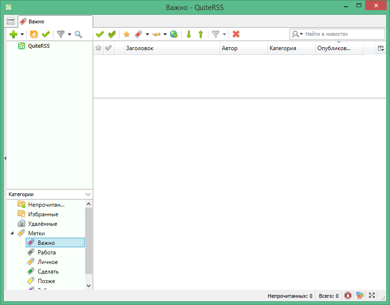Open news in external browser globe icon
The width and height of the screenshot is (390, 305).
click(x=174, y=34)
